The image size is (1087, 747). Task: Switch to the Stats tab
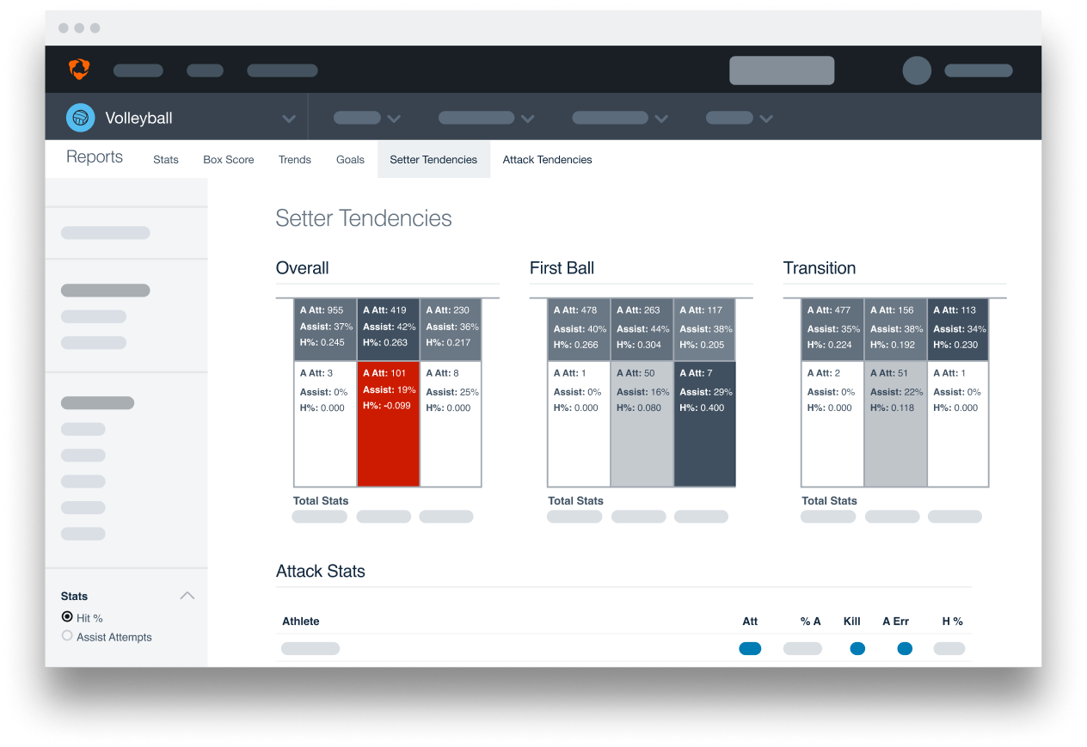(166, 159)
